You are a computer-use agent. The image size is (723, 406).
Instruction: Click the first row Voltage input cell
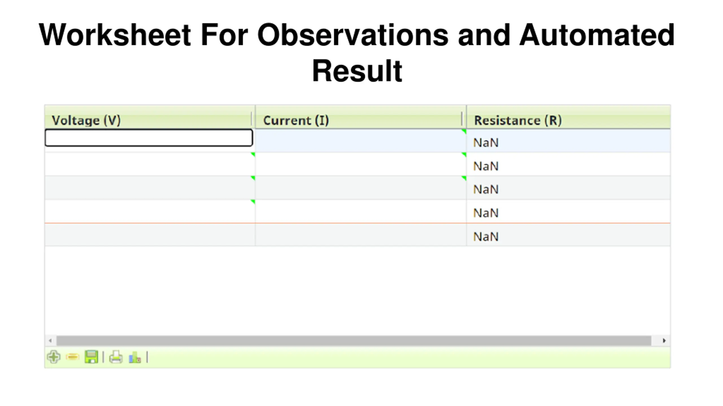149,138
